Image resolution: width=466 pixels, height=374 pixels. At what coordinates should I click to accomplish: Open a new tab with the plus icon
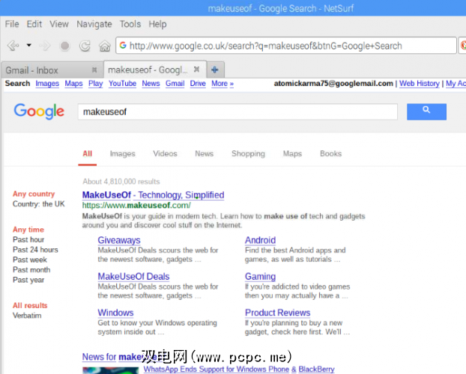[215, 70]
